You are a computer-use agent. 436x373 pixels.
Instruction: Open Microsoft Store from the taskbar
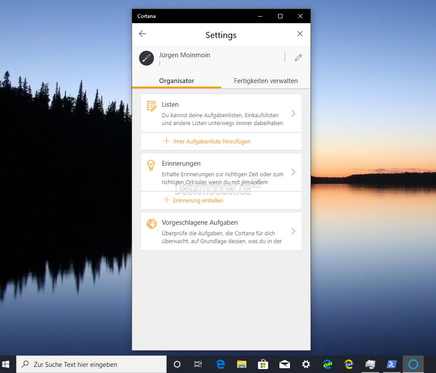[x=263, y=364]
